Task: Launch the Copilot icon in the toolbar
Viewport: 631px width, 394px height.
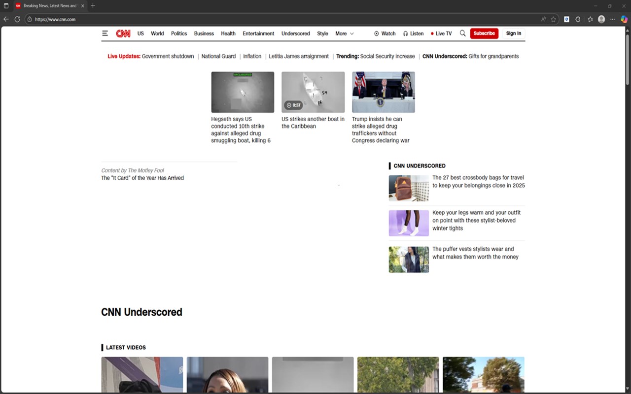Action: (625, 19)
